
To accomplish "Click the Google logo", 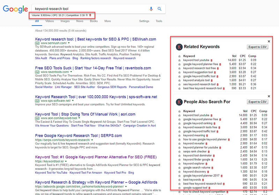I will 15,9.
